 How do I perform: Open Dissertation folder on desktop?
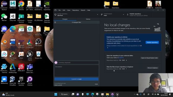(x=115, y=5)
